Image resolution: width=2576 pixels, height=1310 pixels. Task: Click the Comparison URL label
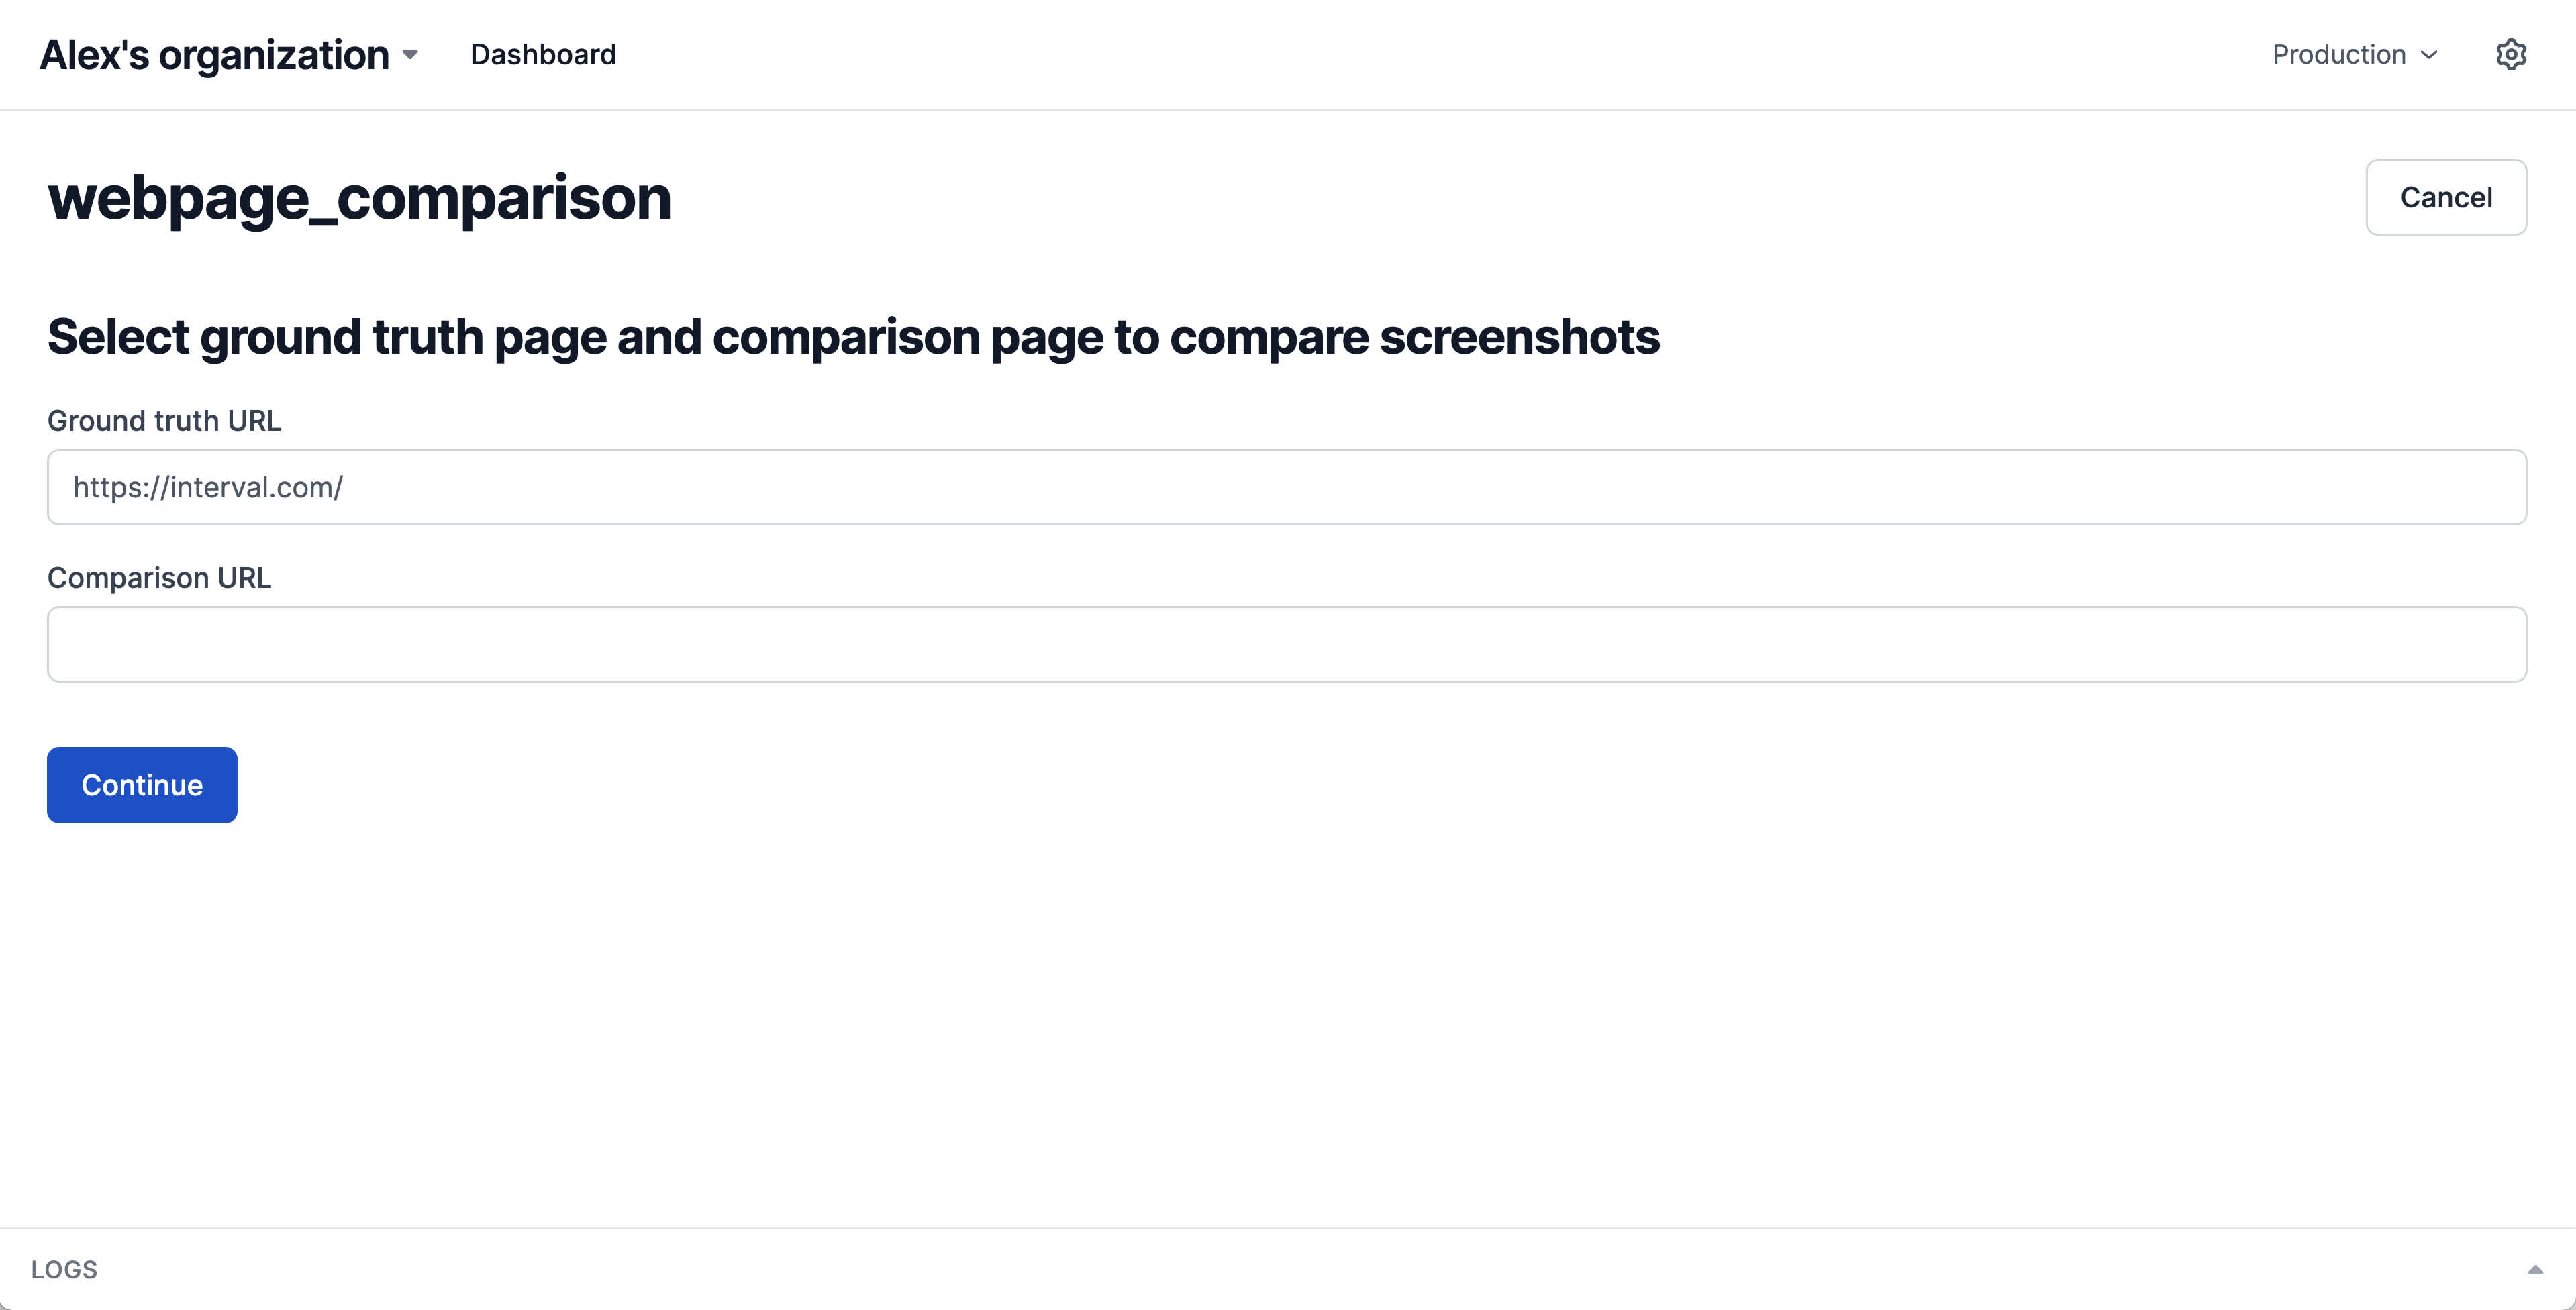[x=159, y=578]
